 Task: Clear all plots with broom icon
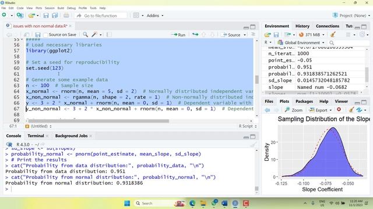point(351,110)
